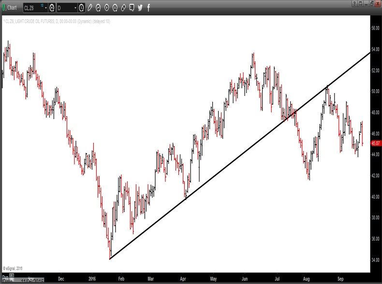Click the Jun label on time axis
Screen dimensions: 382x284
245,278
